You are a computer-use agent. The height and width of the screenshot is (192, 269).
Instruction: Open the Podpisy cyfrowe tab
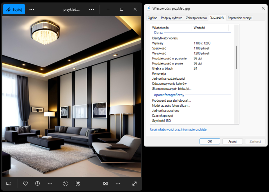[171, 18]
